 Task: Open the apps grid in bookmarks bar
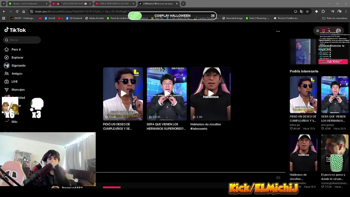click(x=4, y=18)
